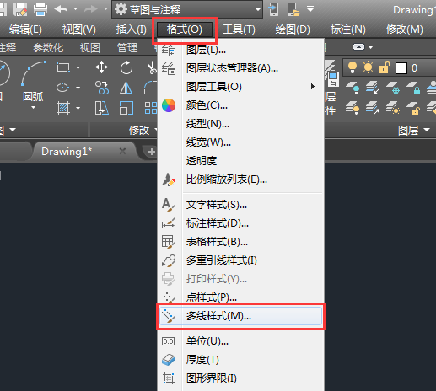Expand the 图层工具(O) submenu
Image resolution: width=436 pixels, height=391 pixels.
tap(240, 87)
